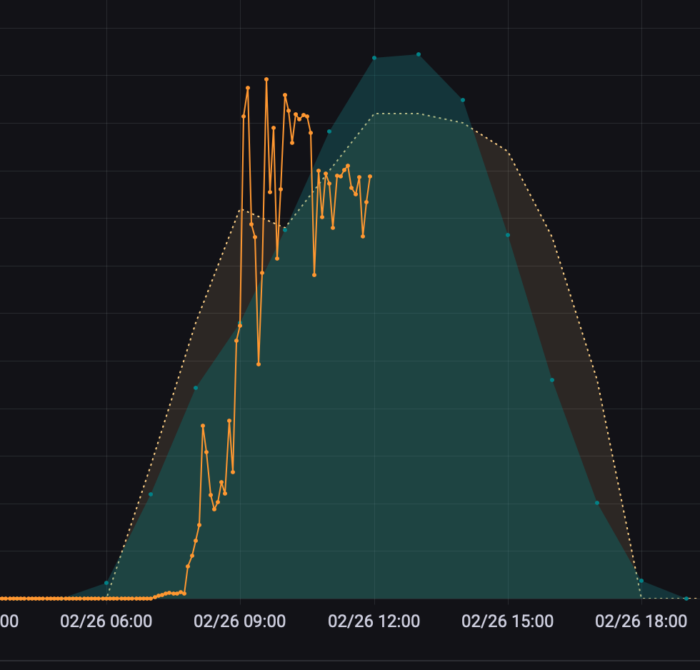Select the teal data point at 08:00

(196, 388)
